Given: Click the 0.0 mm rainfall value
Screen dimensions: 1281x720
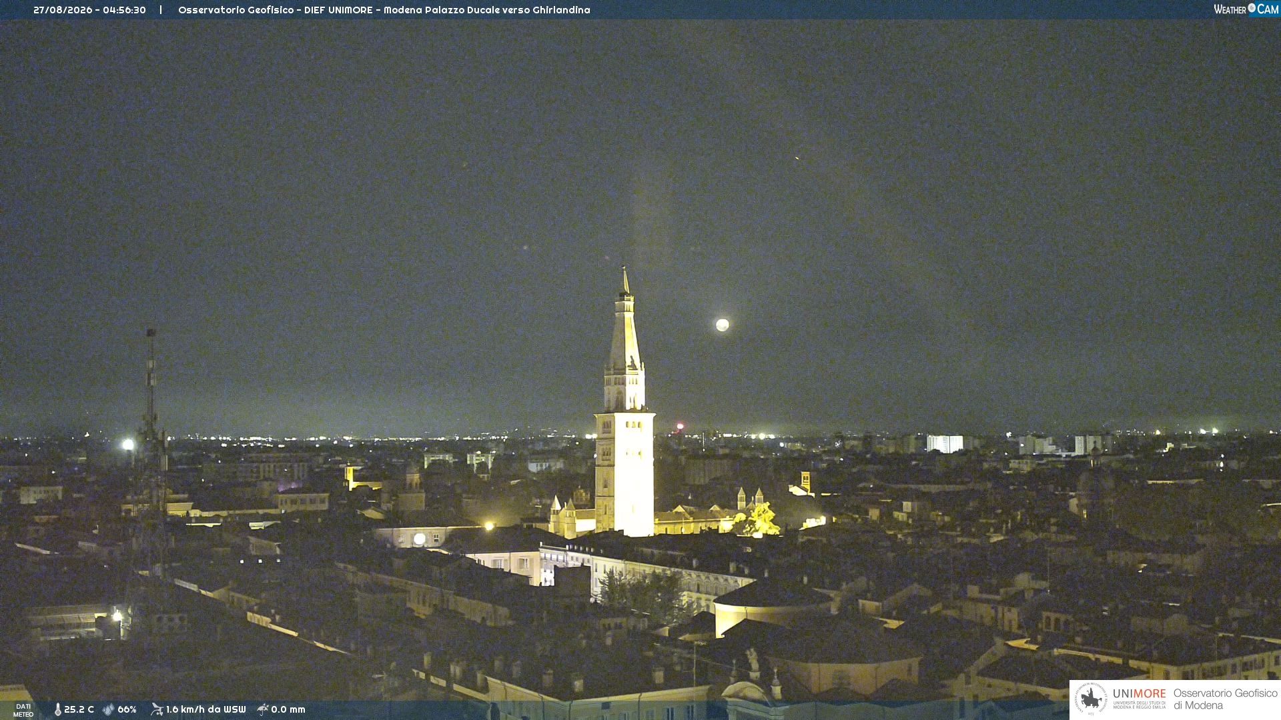Looking at the screenshot, I should (x=288, y=709).
